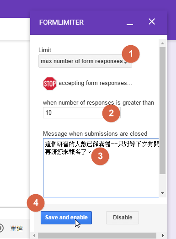The width and height of the screenshot is (176, 239).
Task: Click horizontal scrollbar right arrow
Action: pos(163,235)
